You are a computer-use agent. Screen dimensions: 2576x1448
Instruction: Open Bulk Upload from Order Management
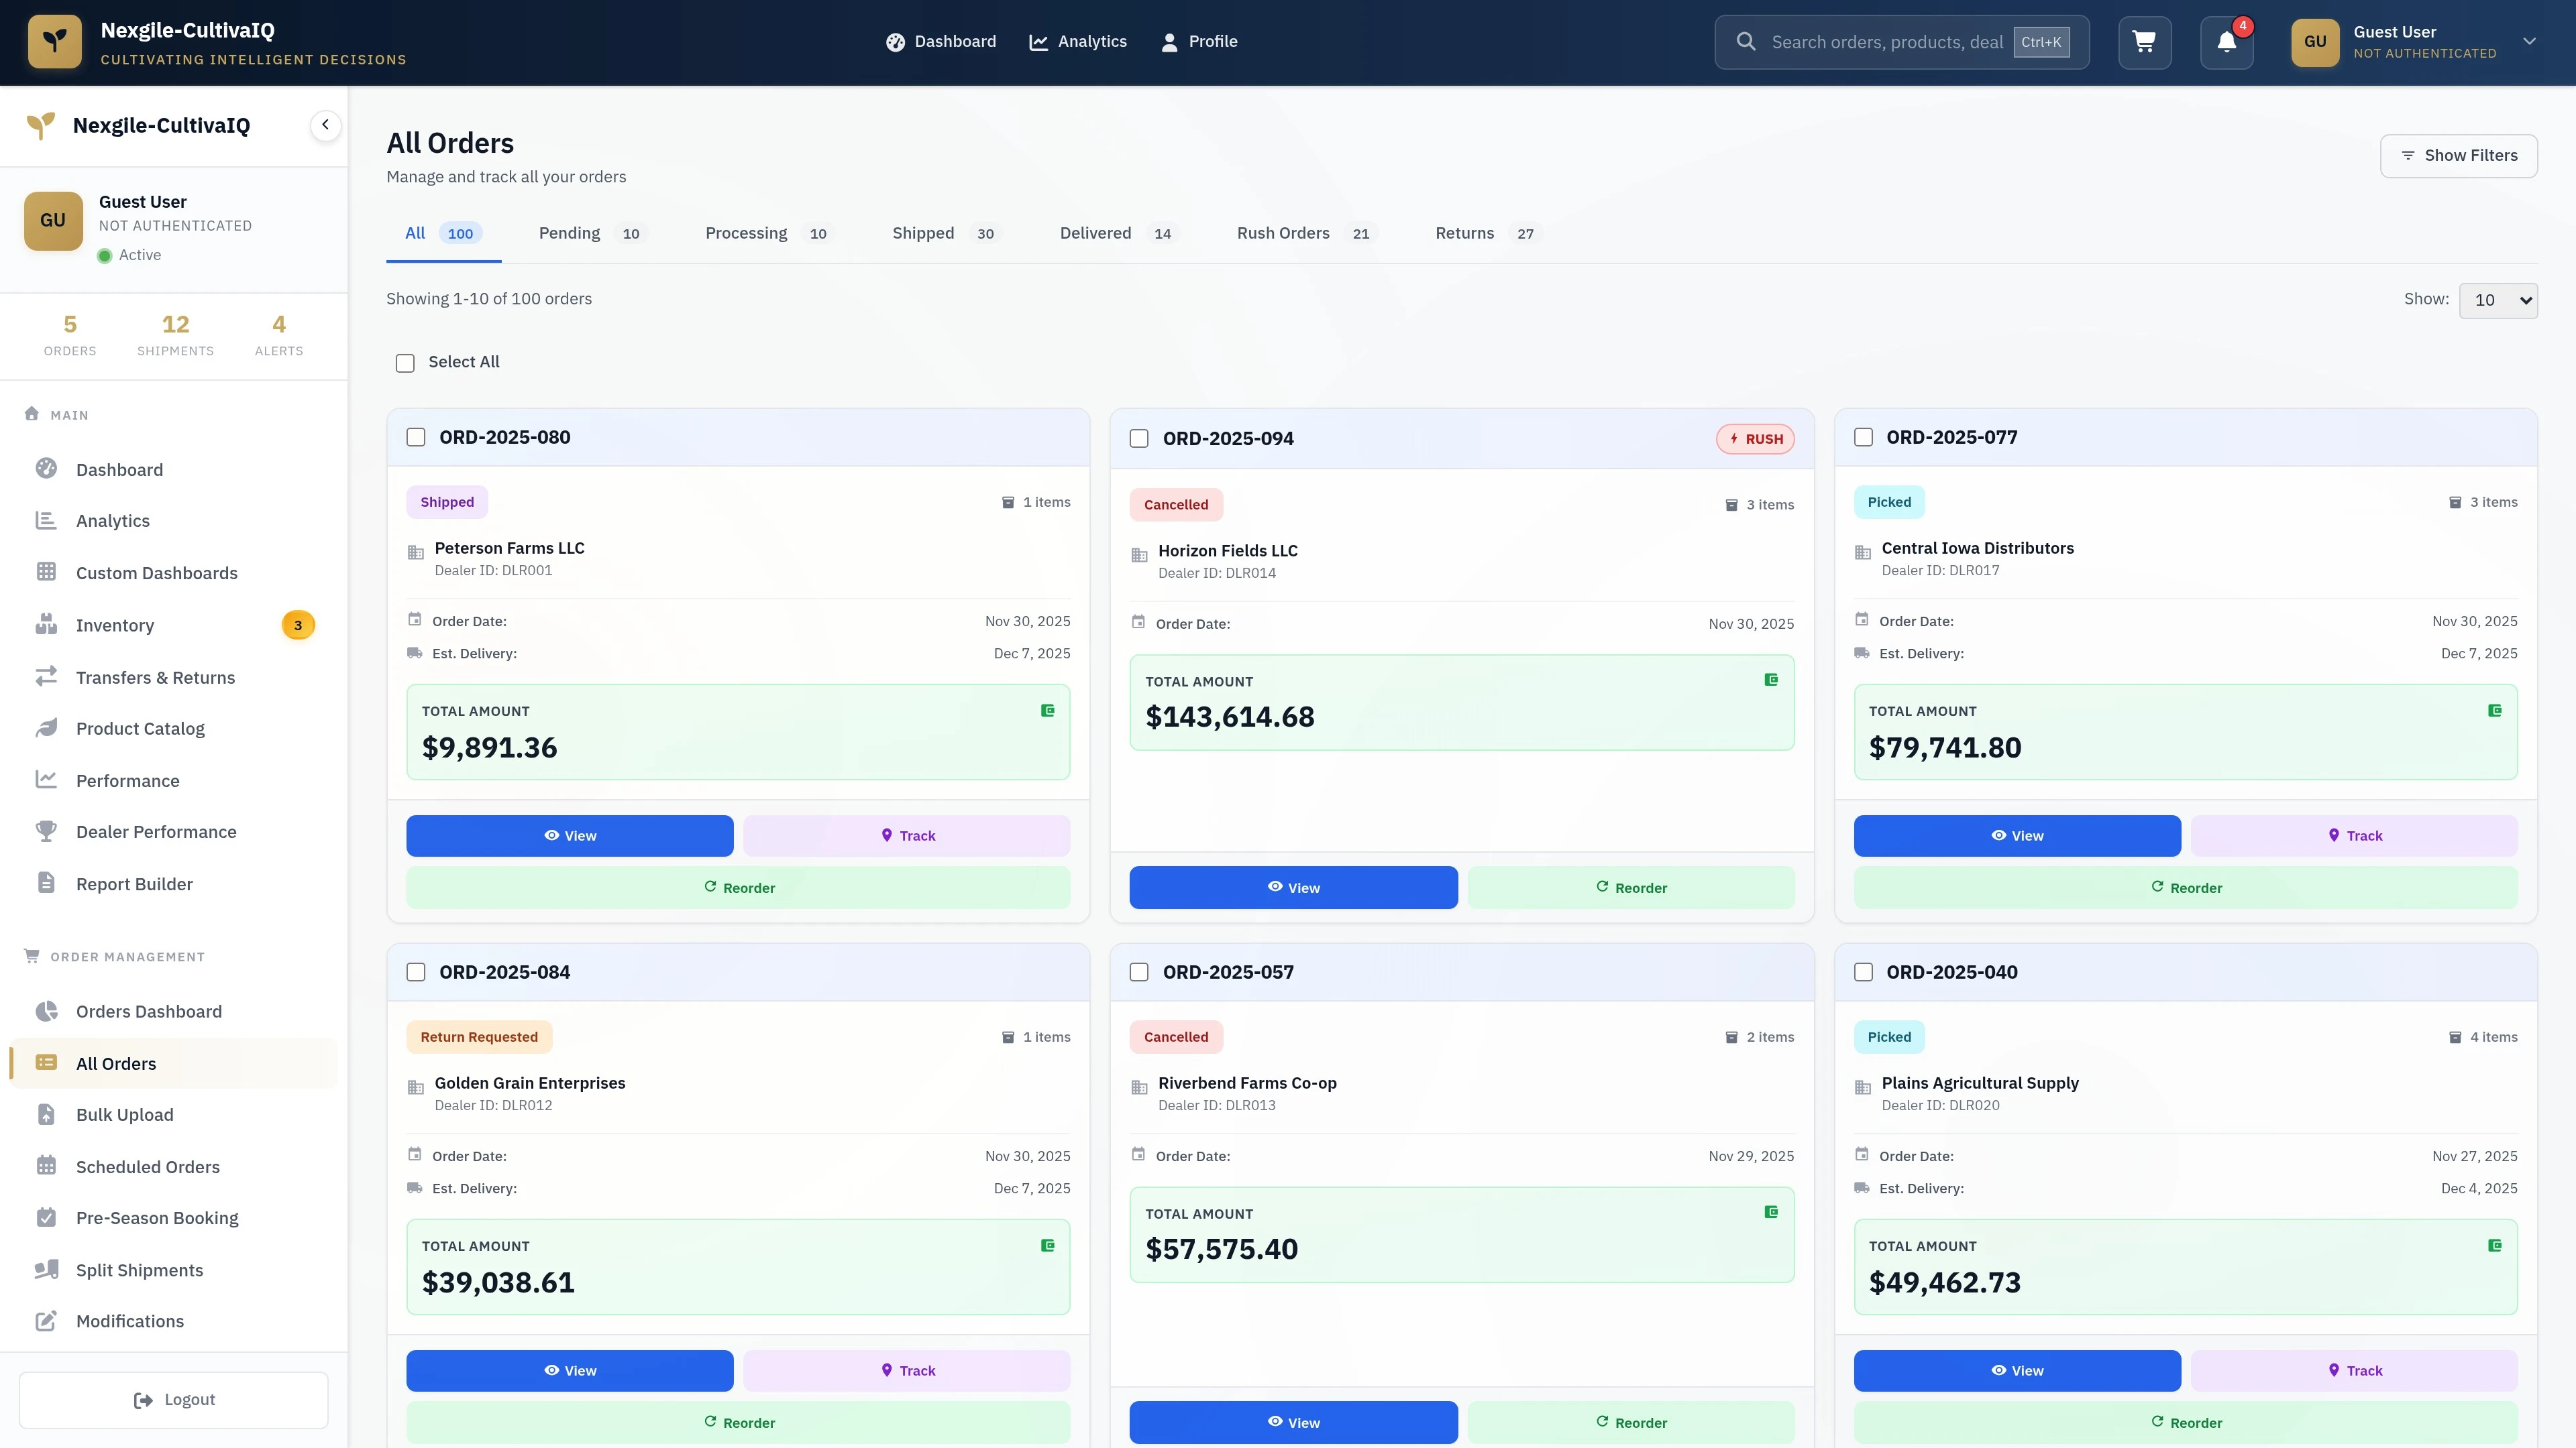point(124,1114)
